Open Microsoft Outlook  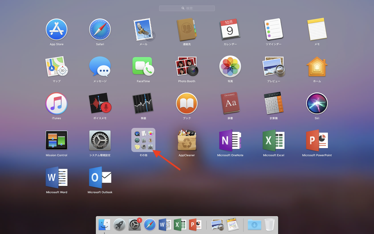100,178
